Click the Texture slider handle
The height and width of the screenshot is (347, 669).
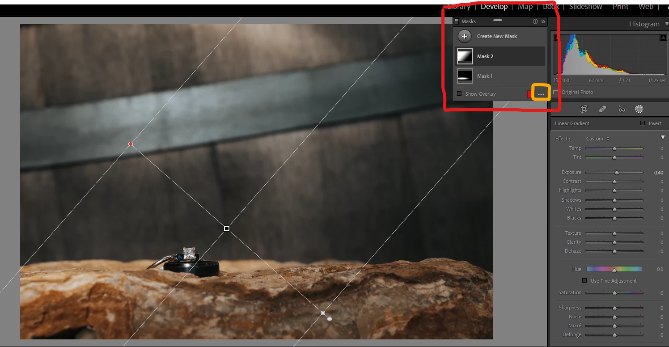(x=614, y=233)
